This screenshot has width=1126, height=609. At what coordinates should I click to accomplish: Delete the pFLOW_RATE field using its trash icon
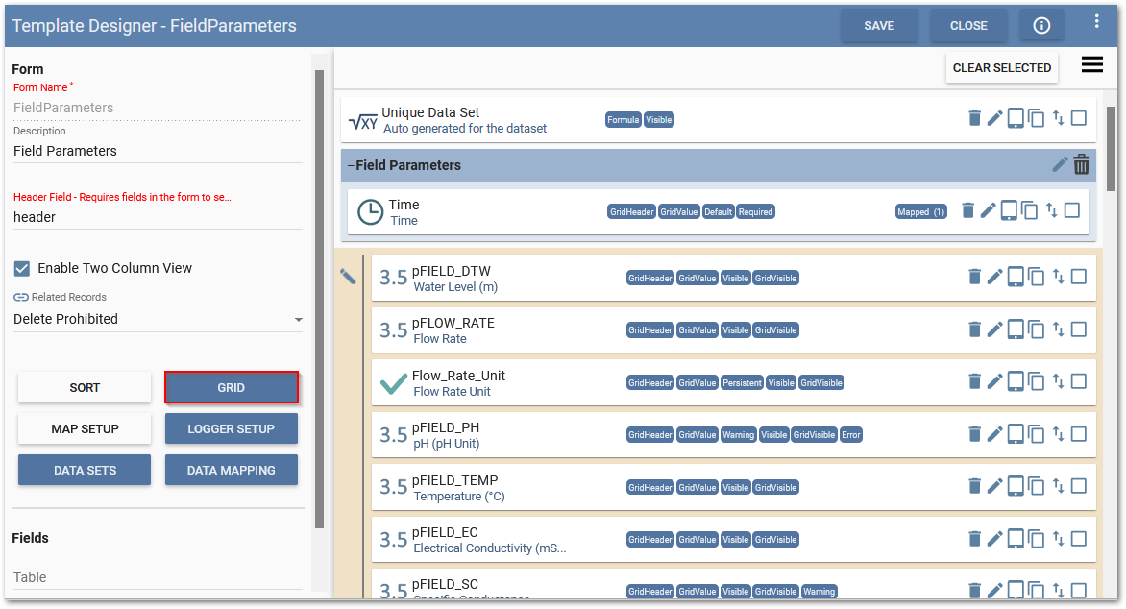click(972, 329)
